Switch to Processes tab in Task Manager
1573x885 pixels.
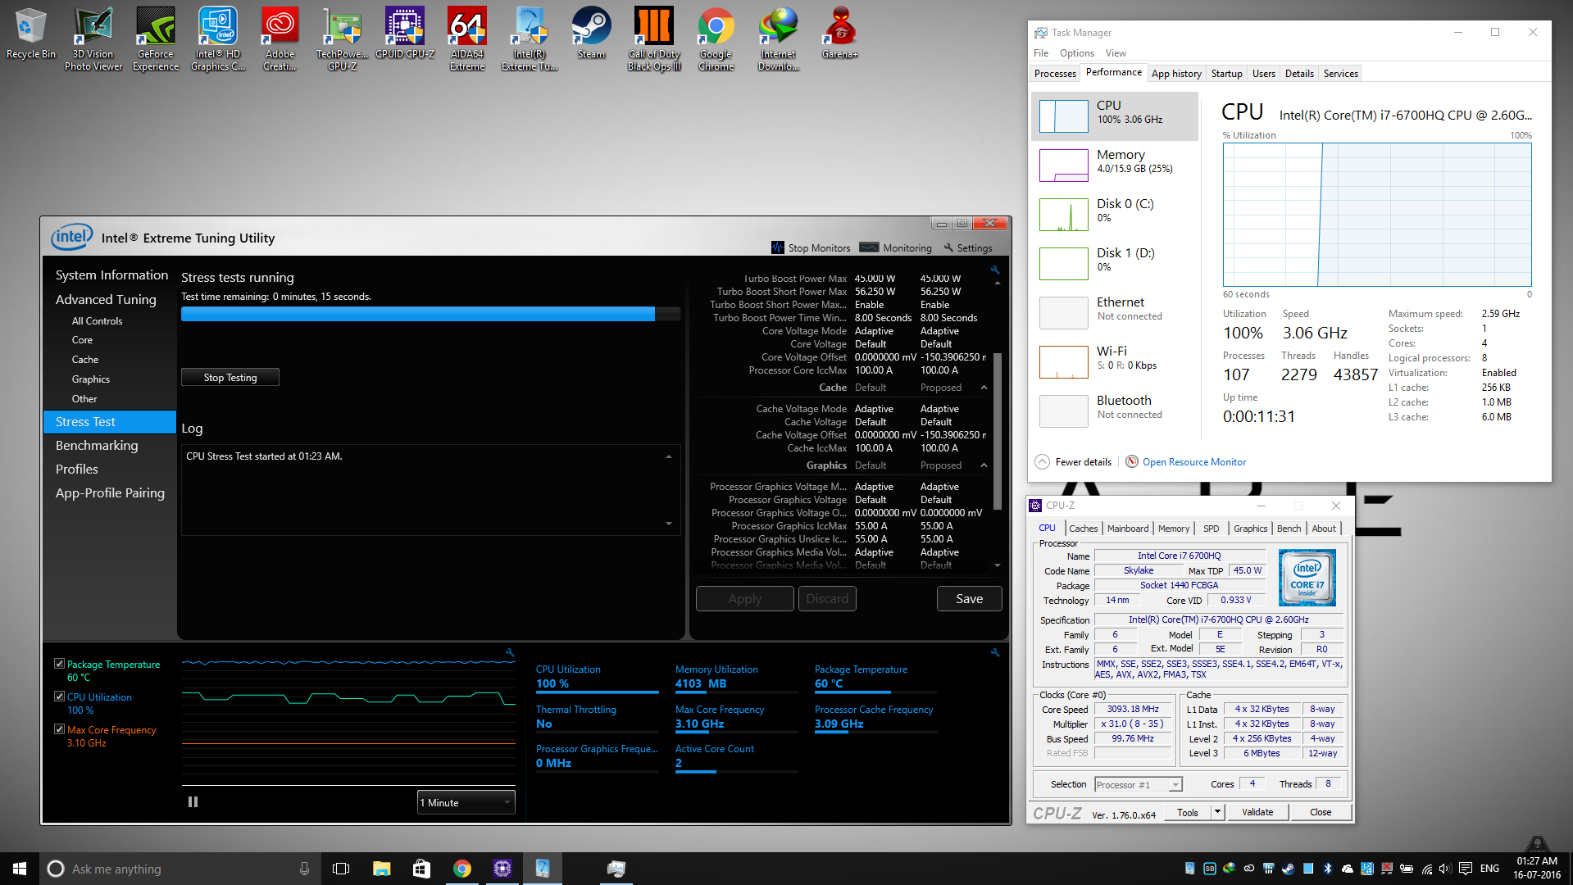(1055, 74)
